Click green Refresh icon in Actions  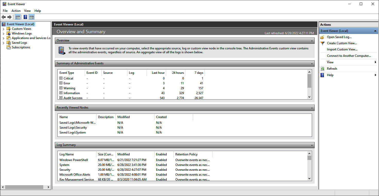coord(322,69)
